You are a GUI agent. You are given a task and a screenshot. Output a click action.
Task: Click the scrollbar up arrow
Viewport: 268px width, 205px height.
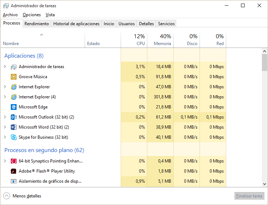tap(265, 51)
